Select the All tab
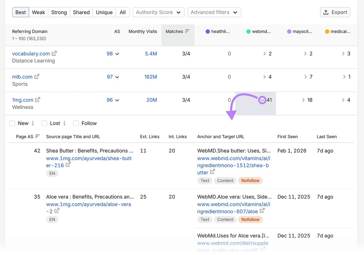Screen dimensions: 364x255 coord(123,12)
